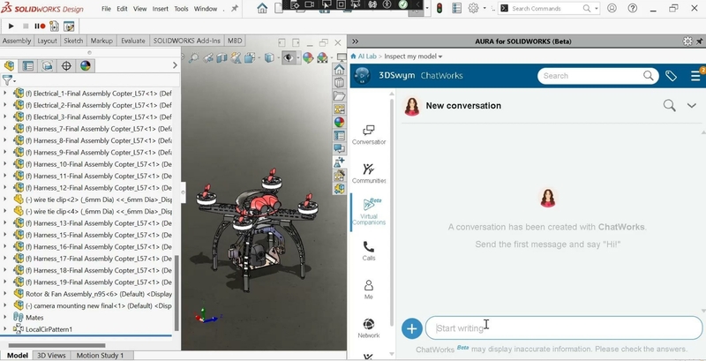Click the rebuild traffic light icon
The width and height of the screenshot is (706, 361).
(440, 9)
